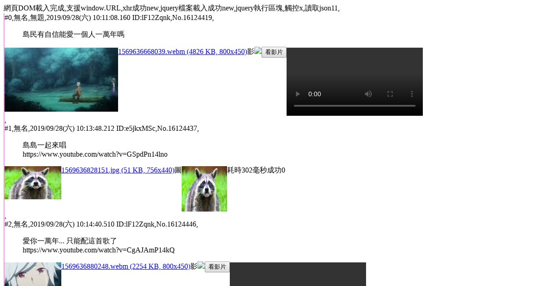Image resolution: width=545 pixels, height=286 pixels.
Task: Select text 島民有自信能愛一個人一萬年嗎
Action: point(74,35)
